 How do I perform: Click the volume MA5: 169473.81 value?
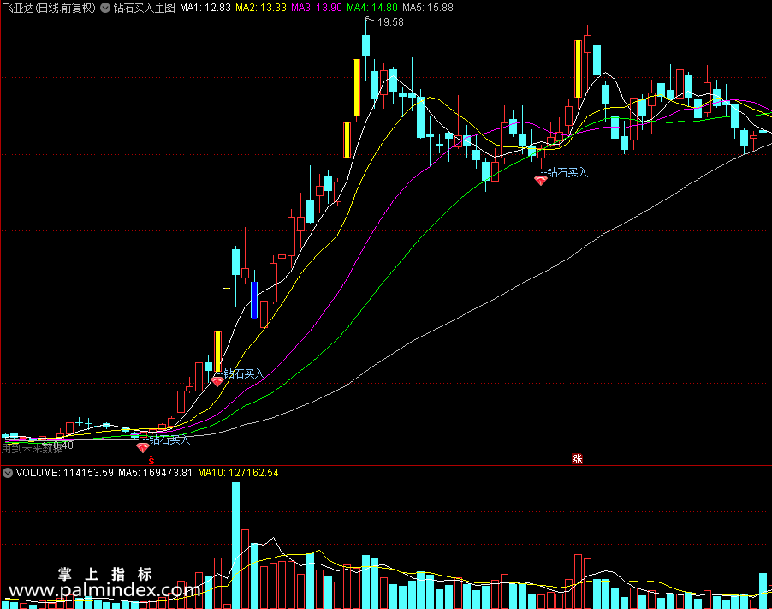(155, 473)
